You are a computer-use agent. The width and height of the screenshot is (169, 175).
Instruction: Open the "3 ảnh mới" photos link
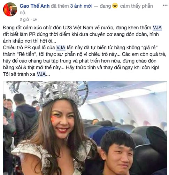(81, 6)
